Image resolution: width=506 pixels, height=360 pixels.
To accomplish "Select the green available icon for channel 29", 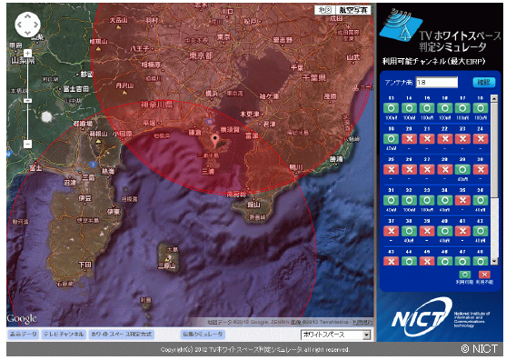I will coord(462,169).
